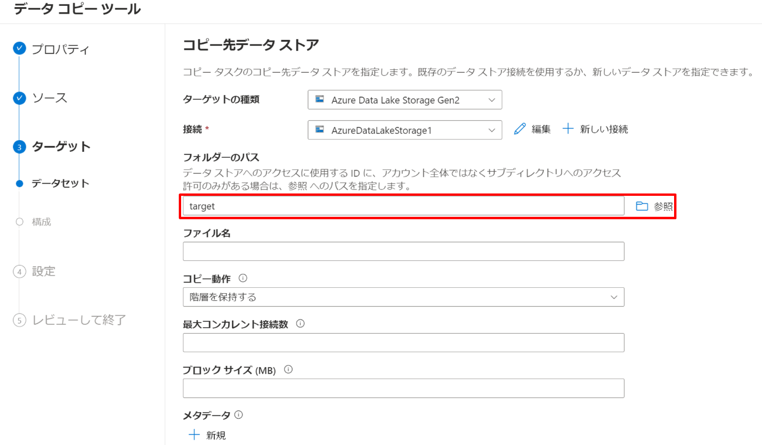
Task: Go to the ソース step
Action: coord(50,98)
